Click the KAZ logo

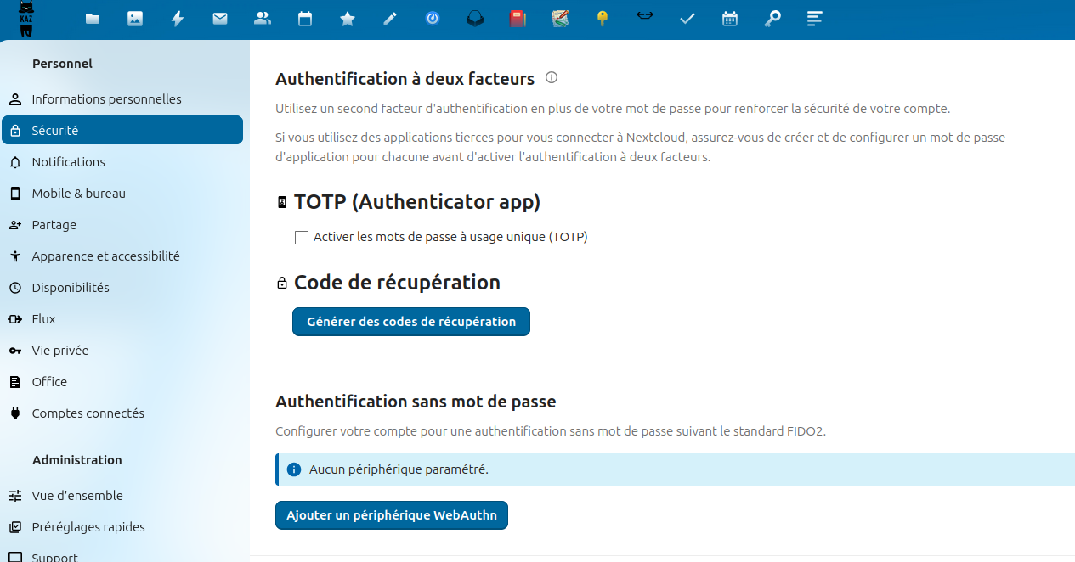tap(26, 19)
